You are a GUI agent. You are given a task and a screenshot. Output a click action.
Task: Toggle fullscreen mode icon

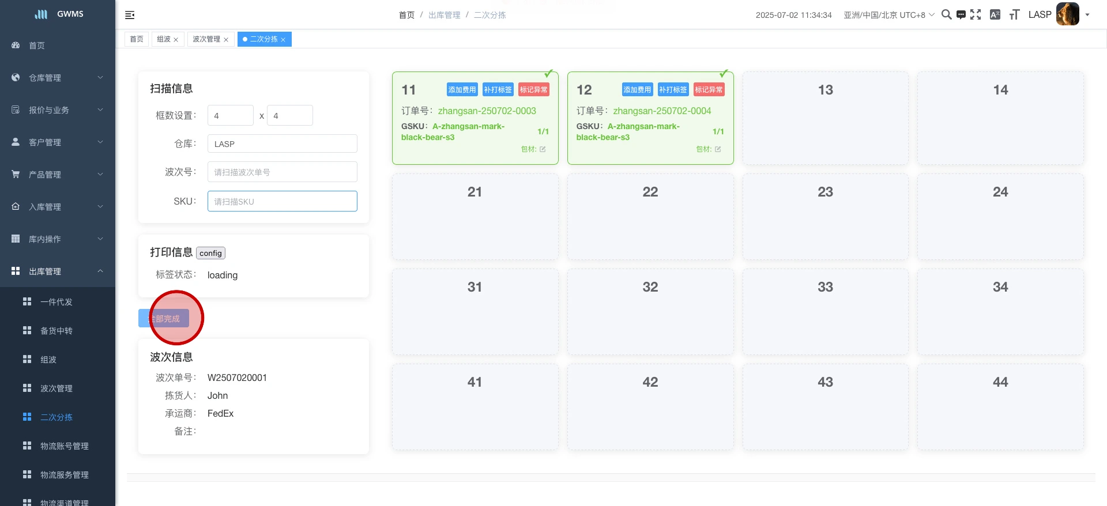tap(976, 15)
